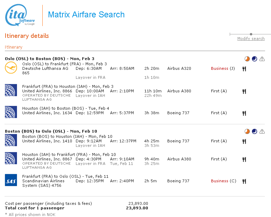Click the ITA Software logo
This screenshot has height=217, width=271.
(20, 16)
